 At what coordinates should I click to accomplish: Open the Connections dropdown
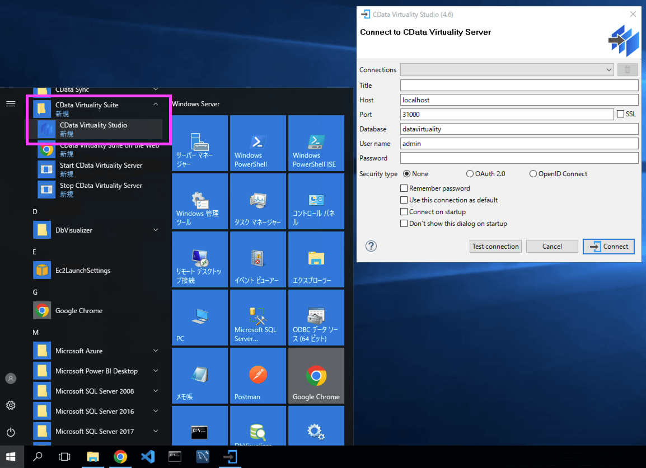[507, 70]
